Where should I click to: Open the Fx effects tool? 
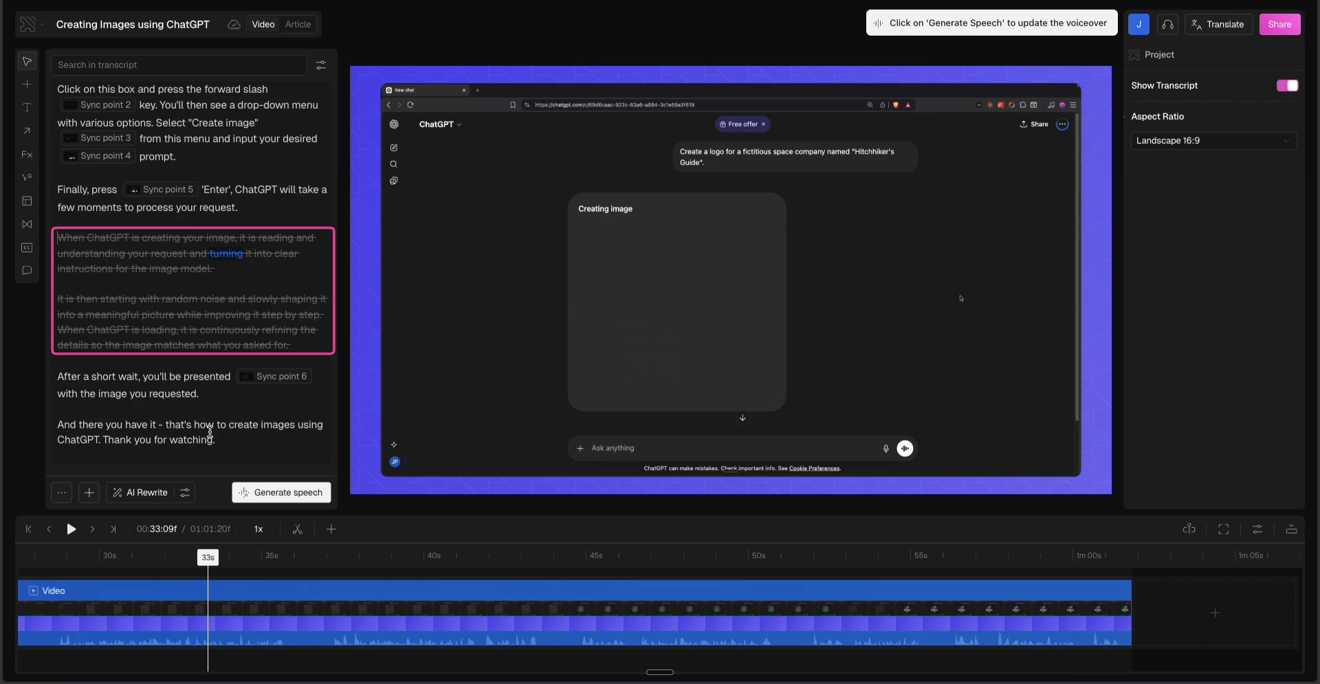[27, 155]
